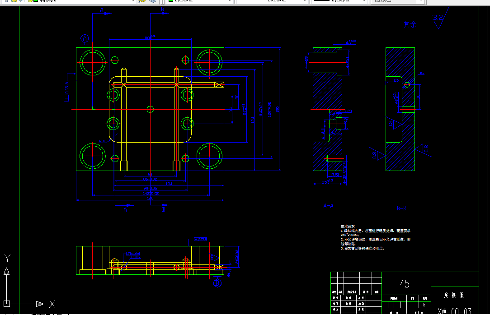This screenshot has width=490, height=315.
Task: Click the 1:1 scale cell in the title block
Action: pos(425,305)
